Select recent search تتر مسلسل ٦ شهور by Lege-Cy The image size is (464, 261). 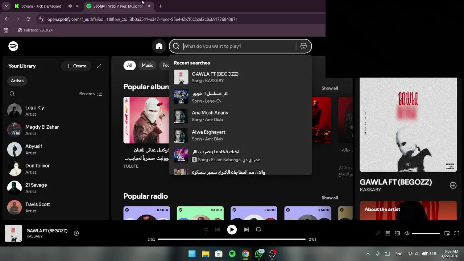coord(240,97)
